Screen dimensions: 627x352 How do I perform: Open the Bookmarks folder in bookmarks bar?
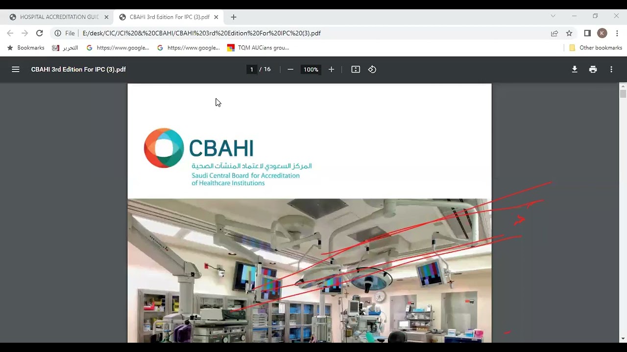point(25,48)
